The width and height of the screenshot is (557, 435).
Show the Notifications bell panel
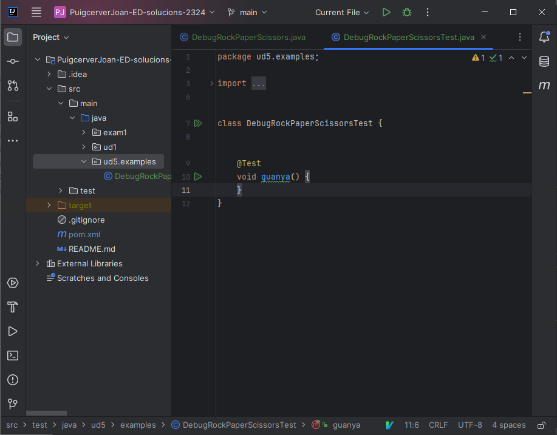(x=544, y=37)
